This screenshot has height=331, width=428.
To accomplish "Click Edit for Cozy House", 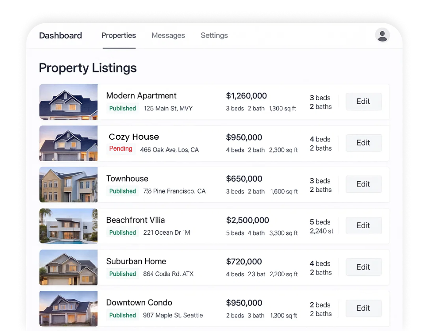I will [x=364, y=143].
